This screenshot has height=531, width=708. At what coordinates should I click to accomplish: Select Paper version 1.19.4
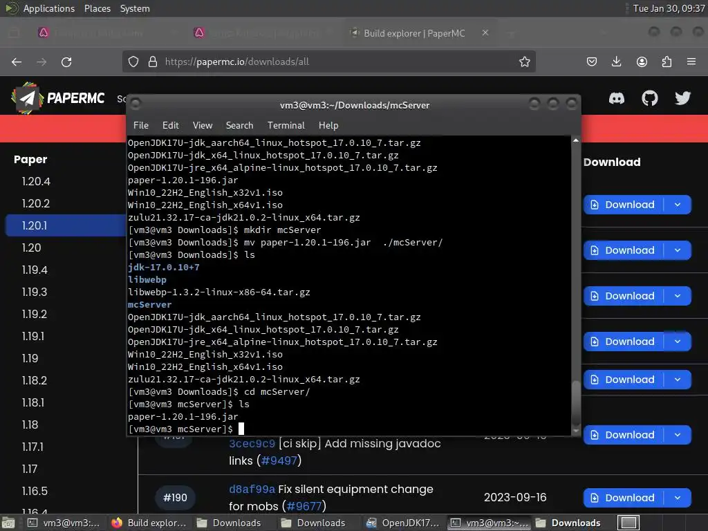coord(35,270)
